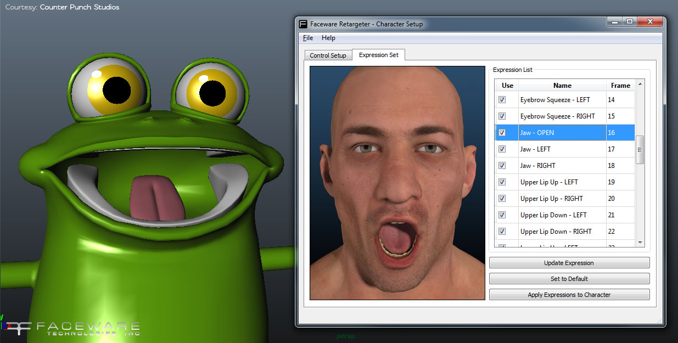This screenshot has width=678, height=343.
Task: Click the Faceware Retargeter title bar icon
Action: 303,24
